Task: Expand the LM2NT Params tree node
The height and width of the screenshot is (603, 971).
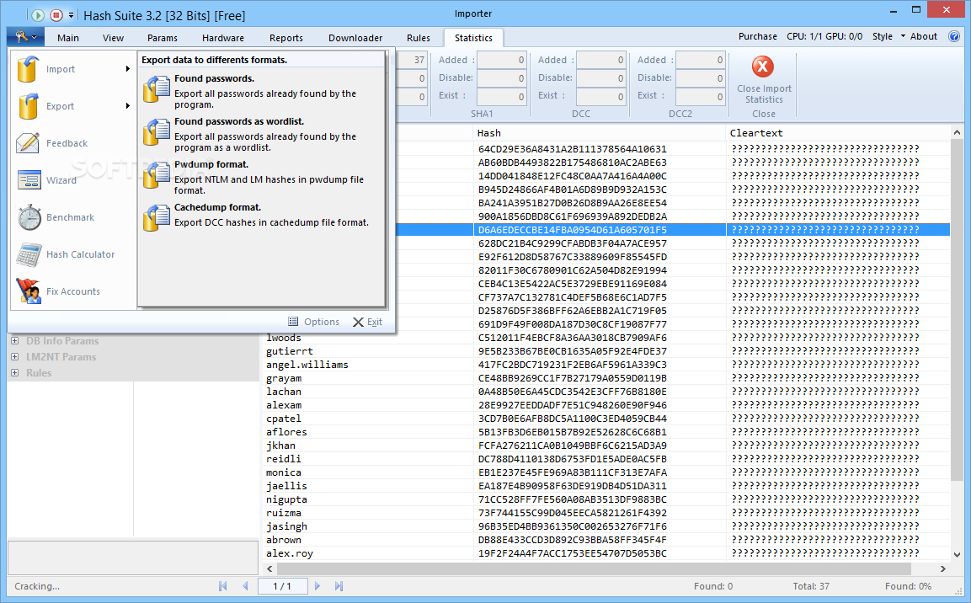Action: tap(15, 356)
